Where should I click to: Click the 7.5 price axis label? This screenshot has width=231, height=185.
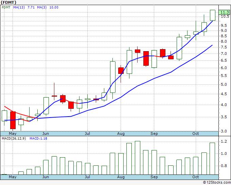224,47
